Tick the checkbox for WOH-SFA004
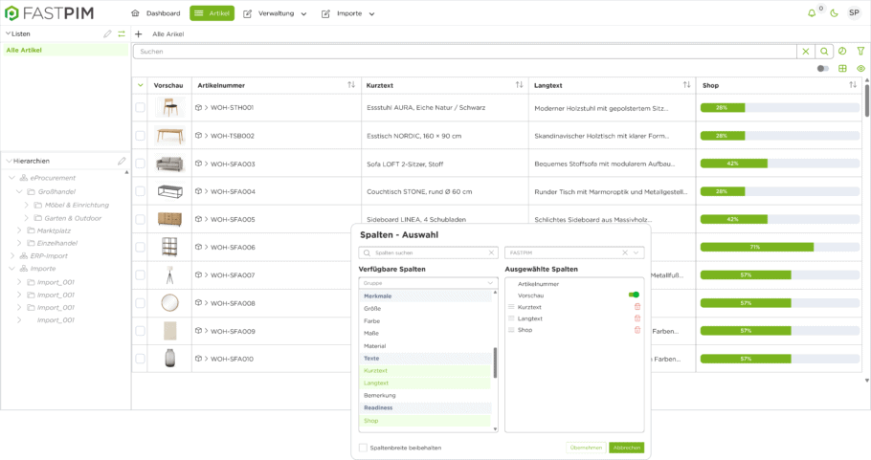 pos(140,191)
